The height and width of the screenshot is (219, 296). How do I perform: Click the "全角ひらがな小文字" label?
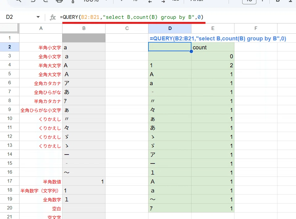coord(41,110)
